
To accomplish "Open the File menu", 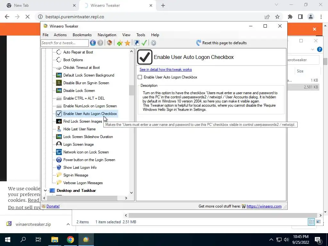I will point(45,35).
